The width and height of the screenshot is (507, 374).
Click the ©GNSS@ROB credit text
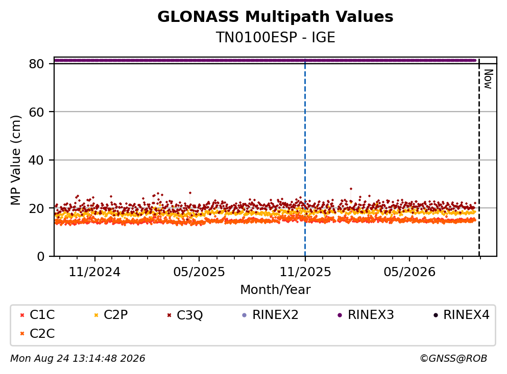(x=453, y=359)
